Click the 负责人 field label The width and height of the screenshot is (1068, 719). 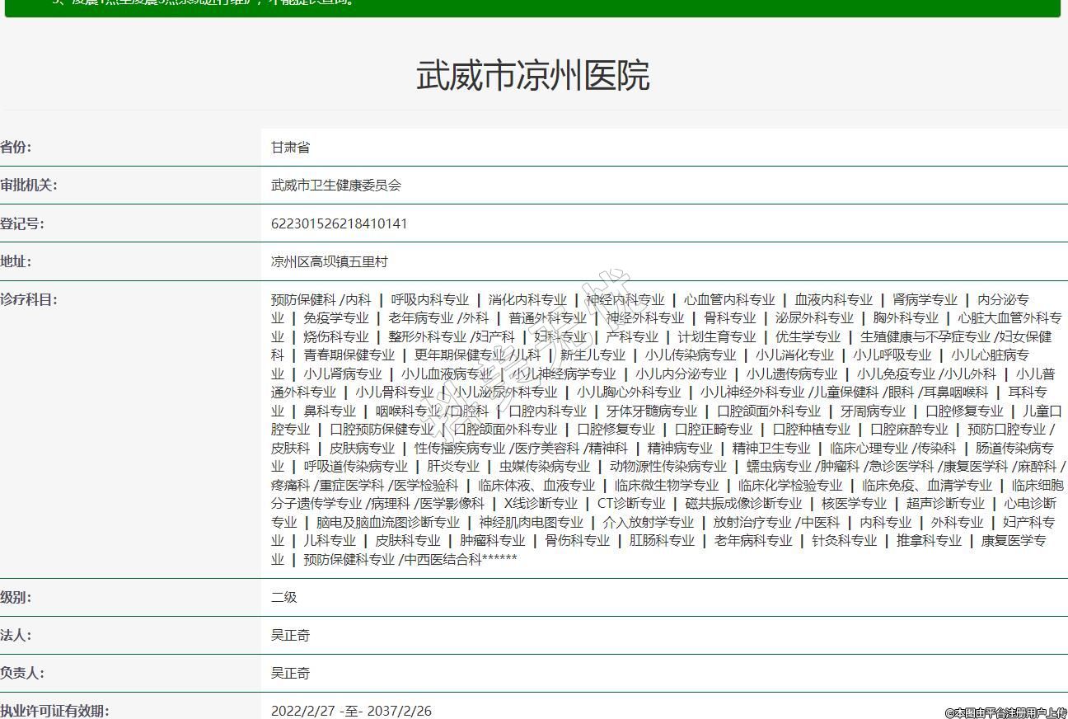22,673
